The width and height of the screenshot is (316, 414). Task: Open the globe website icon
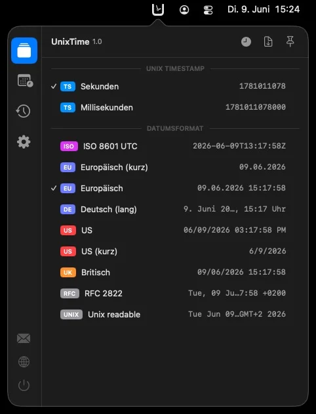click(x=24, y=361)
